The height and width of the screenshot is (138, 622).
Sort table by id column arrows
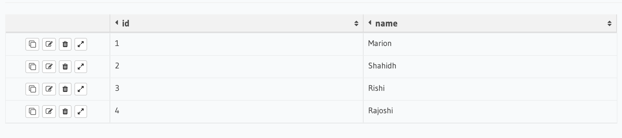356,24
